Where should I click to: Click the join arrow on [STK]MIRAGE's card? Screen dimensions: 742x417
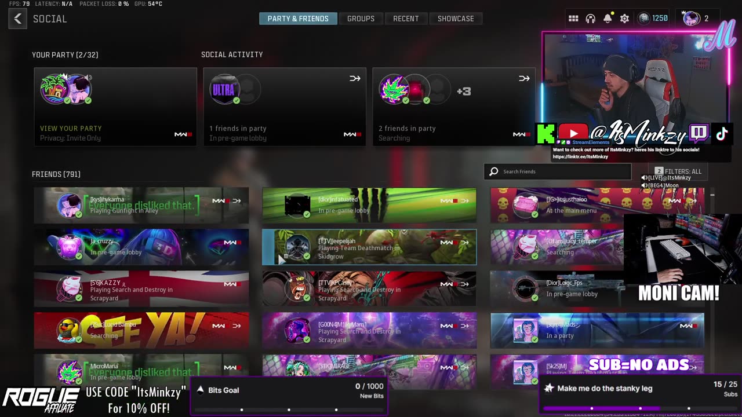[x=464, y=368]
